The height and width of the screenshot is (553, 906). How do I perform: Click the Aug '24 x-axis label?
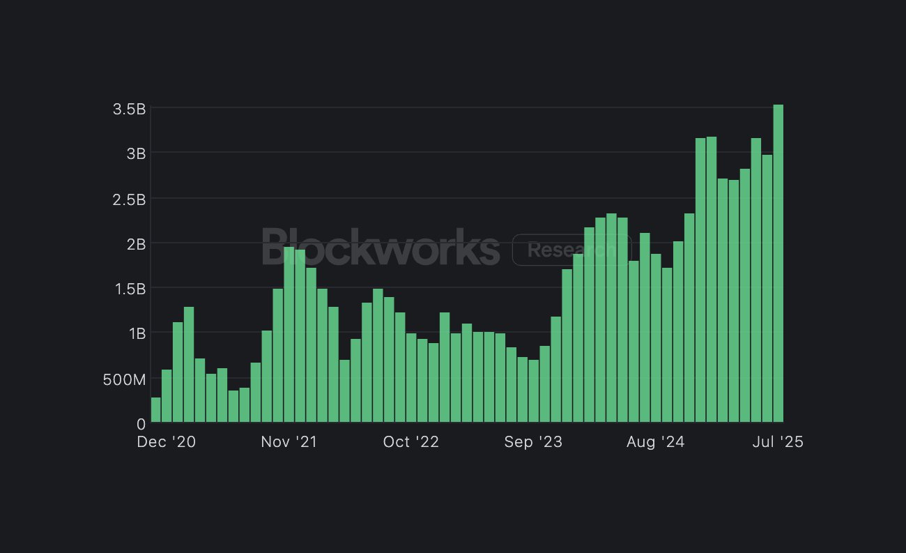[x=655, y=442]
